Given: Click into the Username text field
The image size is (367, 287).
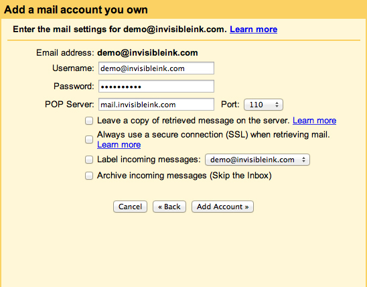Looking at the screenshot, I should [156, 68].
